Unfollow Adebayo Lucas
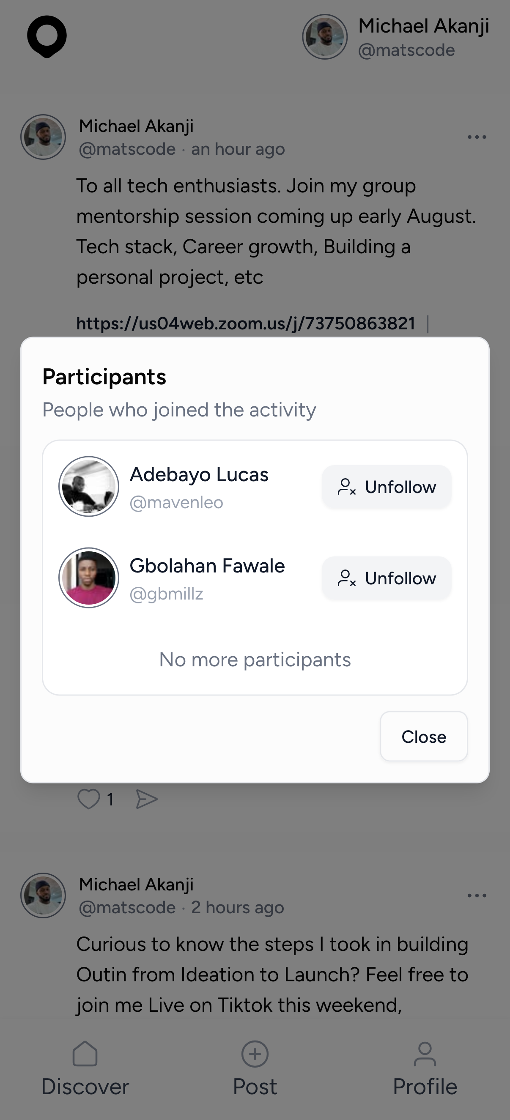Viewport: 510px width, 1120px height. [x=387, y=487]
